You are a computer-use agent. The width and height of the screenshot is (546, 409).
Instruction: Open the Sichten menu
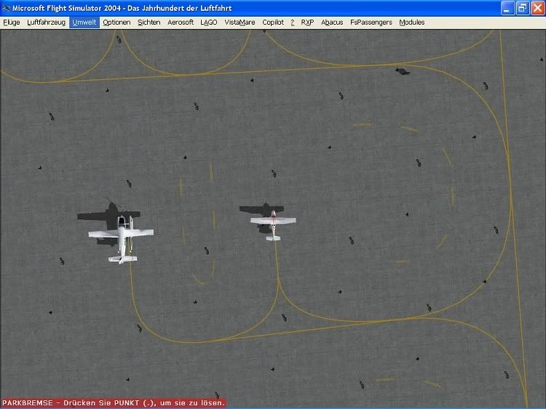[149, 23]
